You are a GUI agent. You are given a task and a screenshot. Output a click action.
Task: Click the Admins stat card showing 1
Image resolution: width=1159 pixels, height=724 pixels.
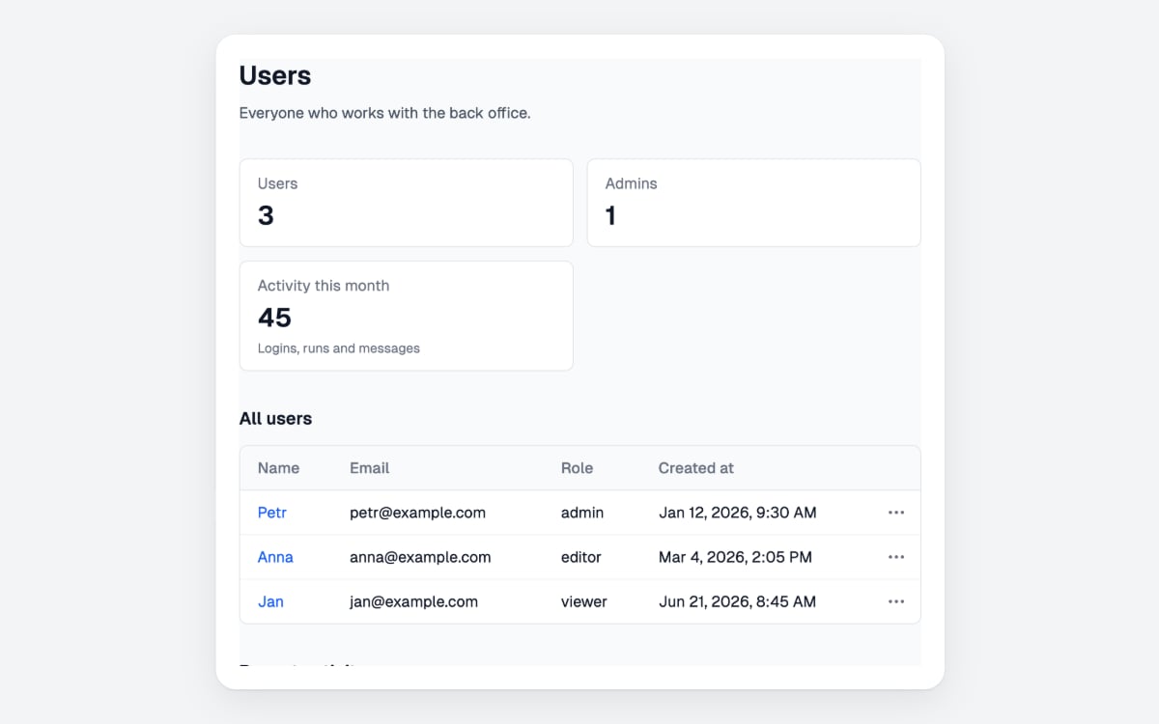(753, 203)
